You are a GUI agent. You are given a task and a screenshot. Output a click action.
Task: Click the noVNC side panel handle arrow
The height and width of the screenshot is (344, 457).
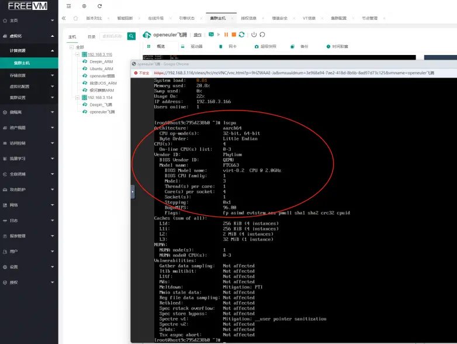(133, 191)
